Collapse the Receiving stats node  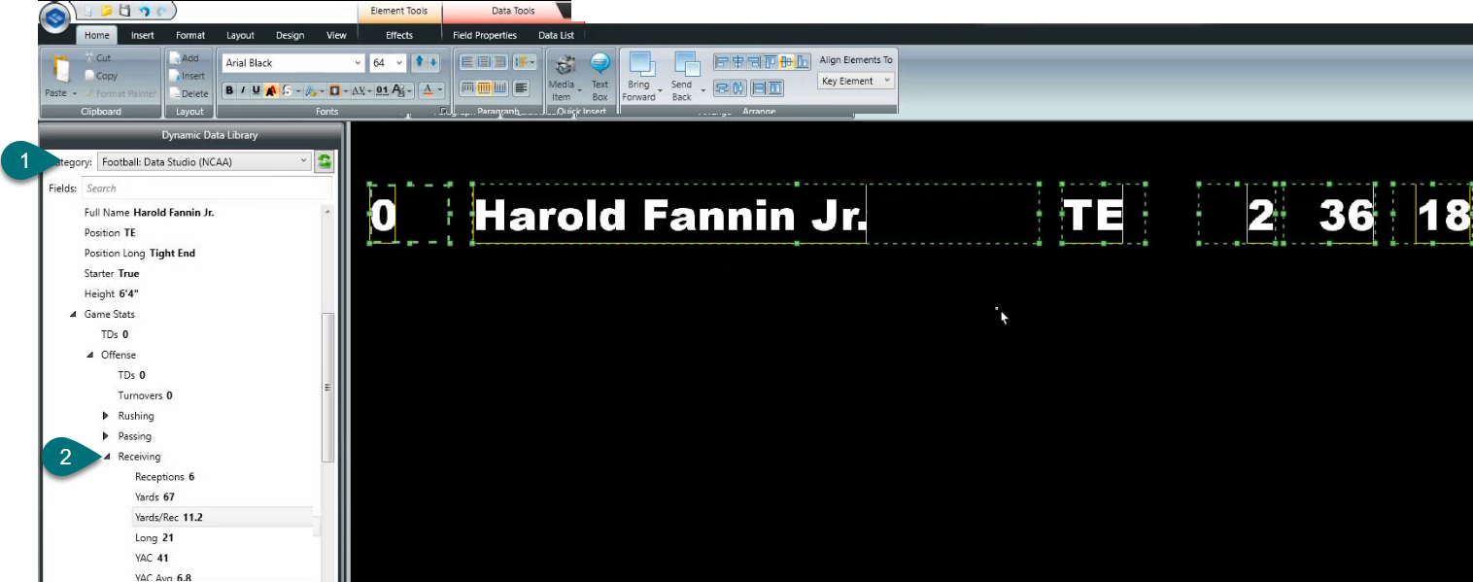(106, 457)
